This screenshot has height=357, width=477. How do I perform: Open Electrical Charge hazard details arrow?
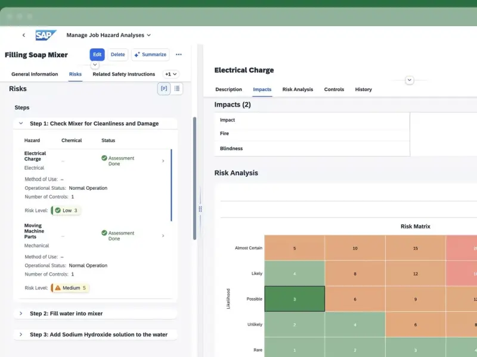[163, 161]
